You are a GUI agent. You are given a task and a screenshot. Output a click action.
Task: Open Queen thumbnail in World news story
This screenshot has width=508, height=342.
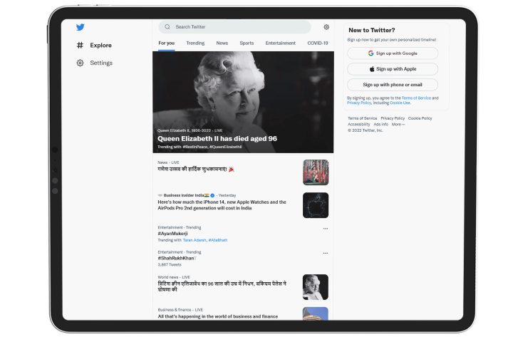pyautogui.click(x=316, y=287)
